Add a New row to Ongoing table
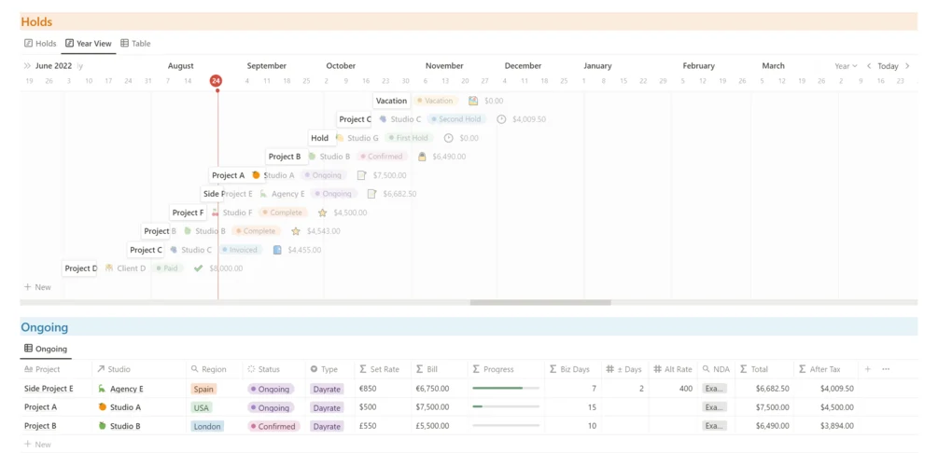 [x=37, y=444]
